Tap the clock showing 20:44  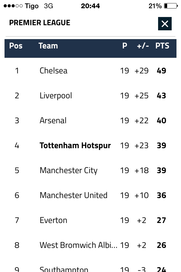pyautogui.click(x=90, y=6)
